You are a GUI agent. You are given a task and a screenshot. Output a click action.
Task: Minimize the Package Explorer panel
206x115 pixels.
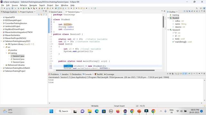43,11
